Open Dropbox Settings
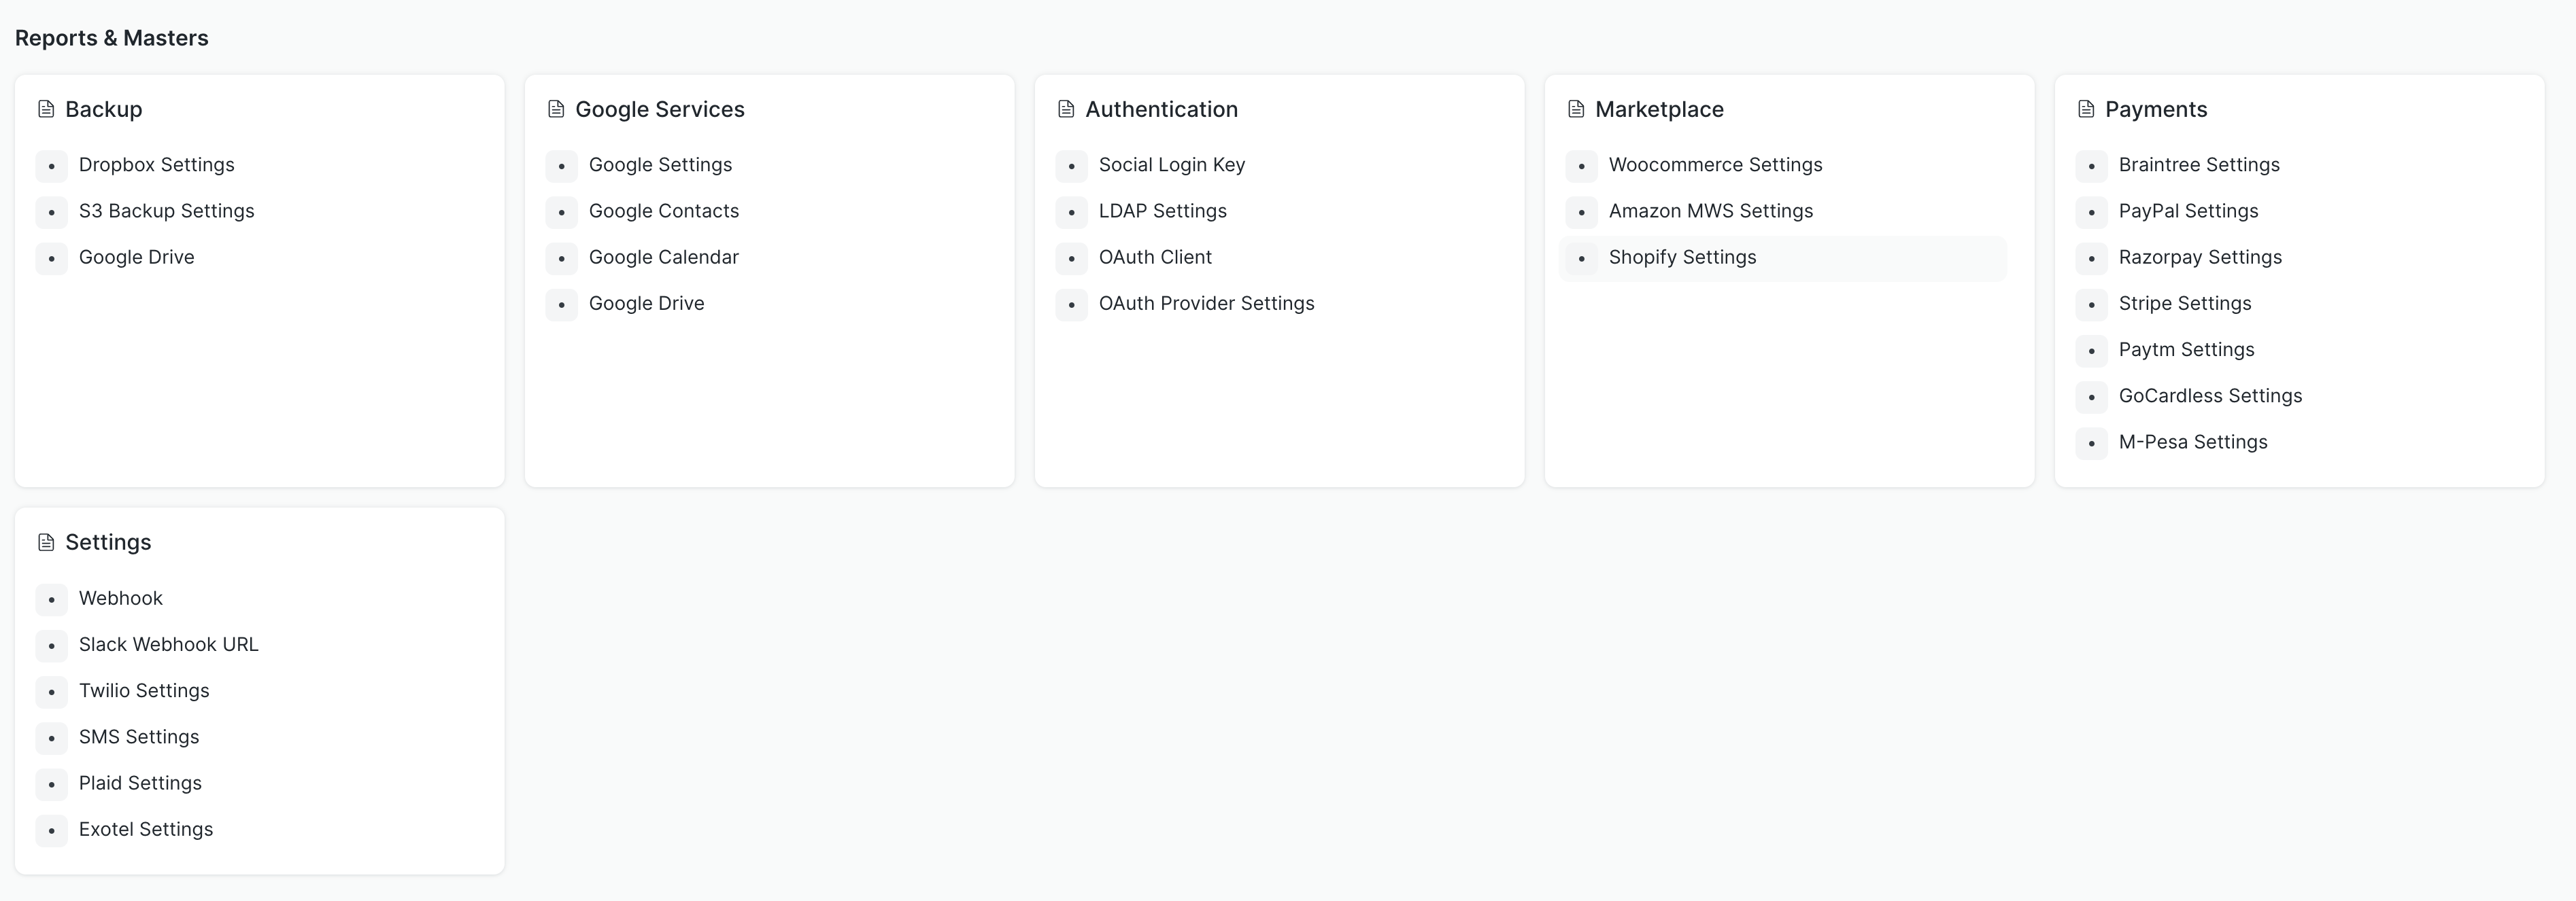This screenshot has height=901, width=2576. (156, 165)
